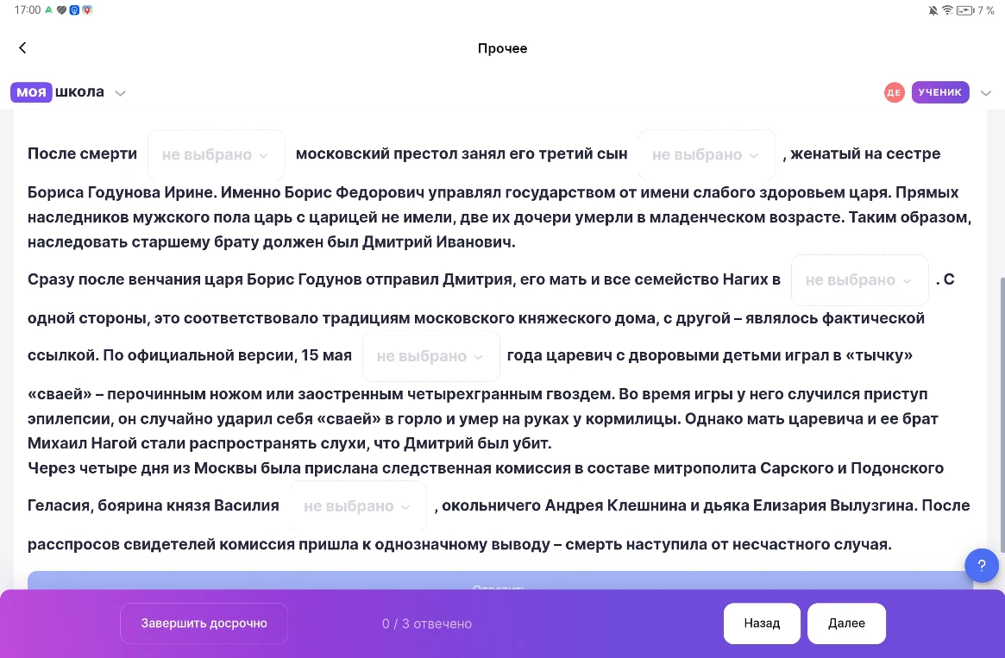Open dropdown after 'семейство Нагих в'
The width and height of the screenshot is (1005, 658).
[859, 280]
